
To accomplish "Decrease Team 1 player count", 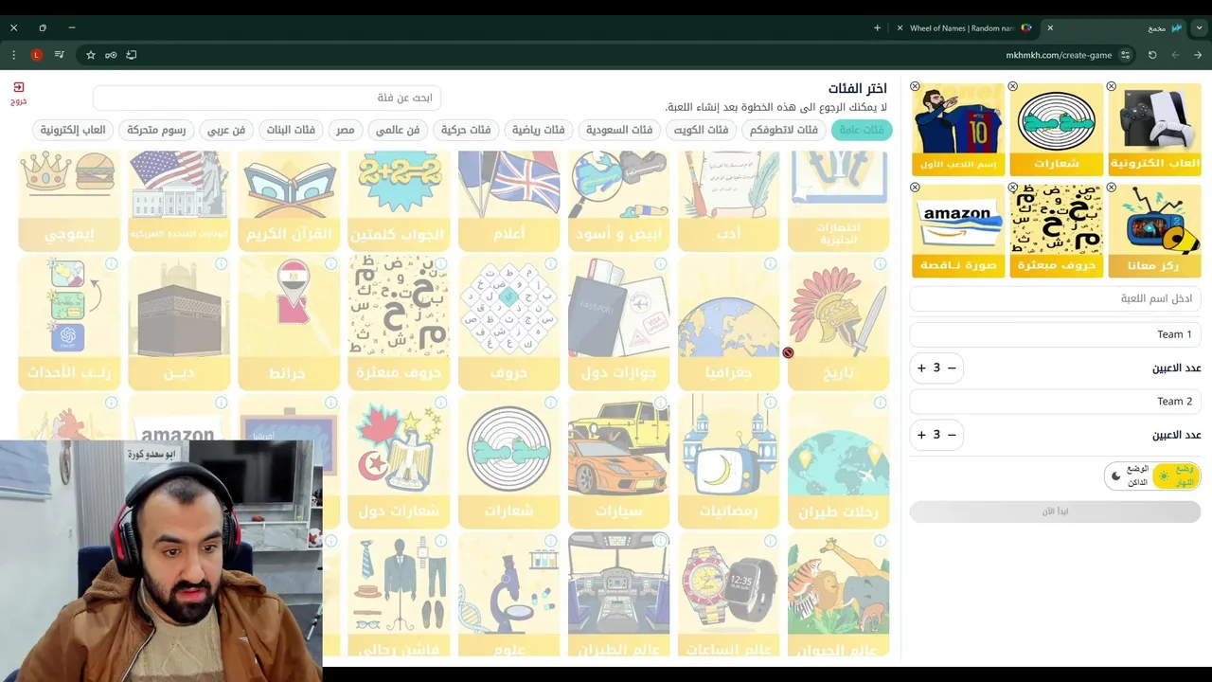I will point(952,368).
